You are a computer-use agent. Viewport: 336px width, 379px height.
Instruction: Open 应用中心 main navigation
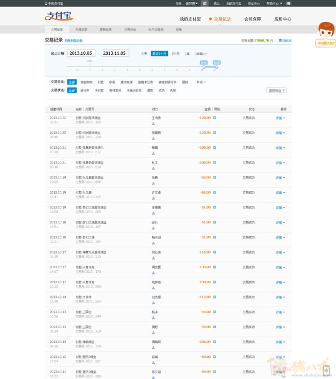click(283, 19)
